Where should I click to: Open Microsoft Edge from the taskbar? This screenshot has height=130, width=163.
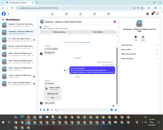(22, 117)
